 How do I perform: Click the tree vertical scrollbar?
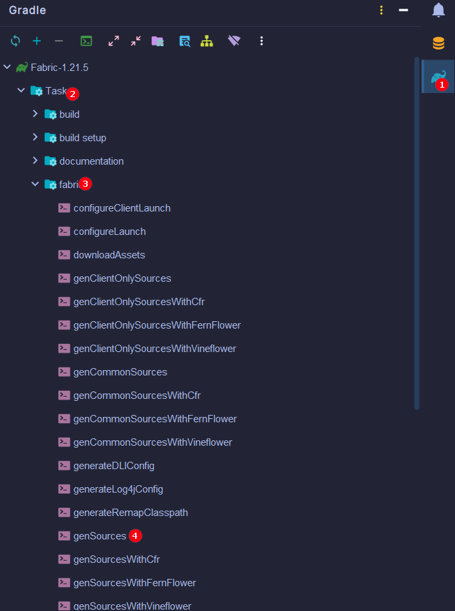(416, 234)
